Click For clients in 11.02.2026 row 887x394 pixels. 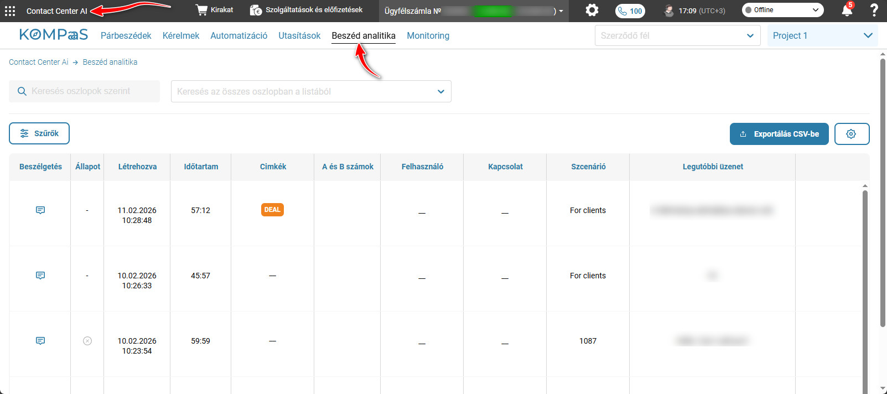tap(588, 210)
